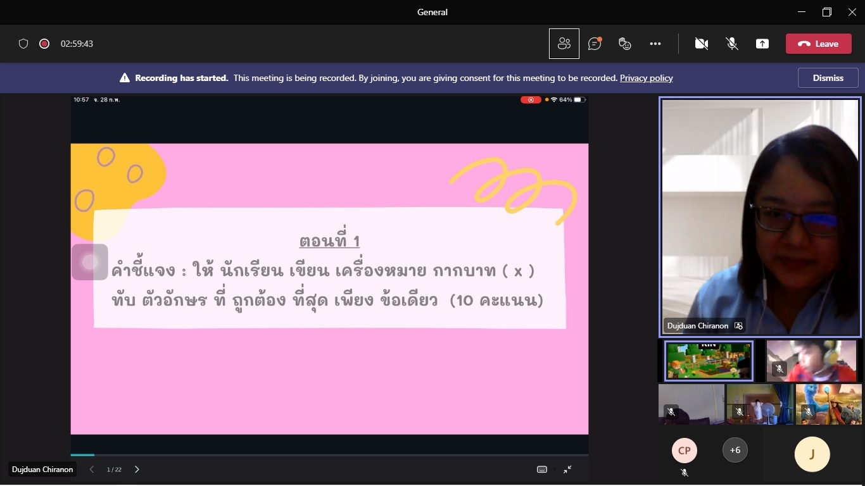Select the dark room participant thumbnail
This screenshot has height=486, width=865.
[691, 404]
